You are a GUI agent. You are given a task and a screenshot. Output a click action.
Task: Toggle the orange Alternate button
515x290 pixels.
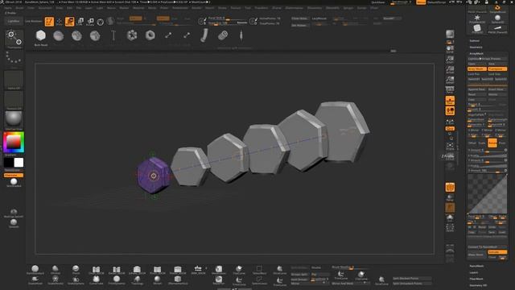pyautogui.click(x=14, y=176)
